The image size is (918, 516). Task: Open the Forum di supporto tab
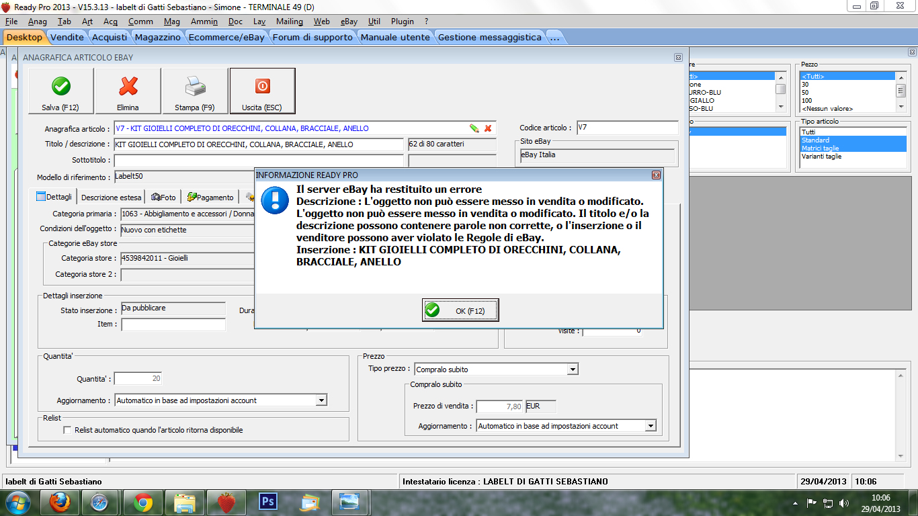point(312,37)
